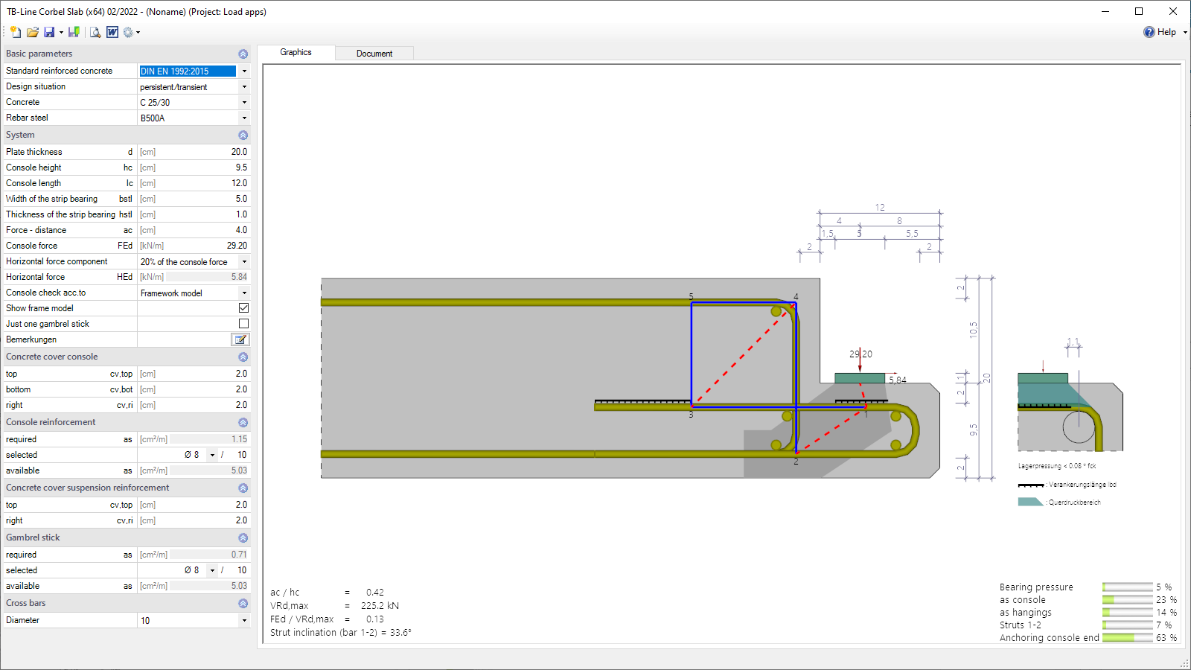The width and height of the screenshot is (1191, 670).
Task: Export the document to Word
Action: [x=112, y=32]
